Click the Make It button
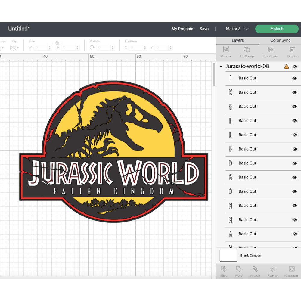This screenshot has height=301, width=301. tap(277, 29)
